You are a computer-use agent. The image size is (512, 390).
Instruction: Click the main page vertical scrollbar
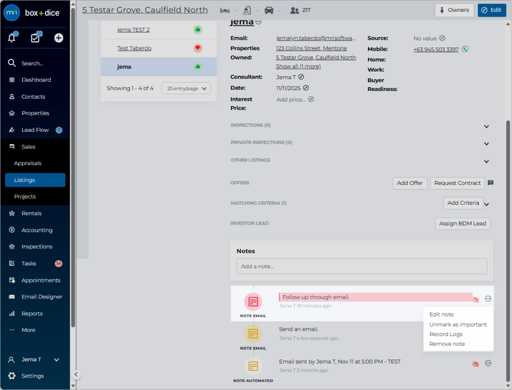click(x=508, y=251)
